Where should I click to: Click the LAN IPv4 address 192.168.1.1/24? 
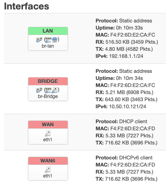tap(126, 56)
